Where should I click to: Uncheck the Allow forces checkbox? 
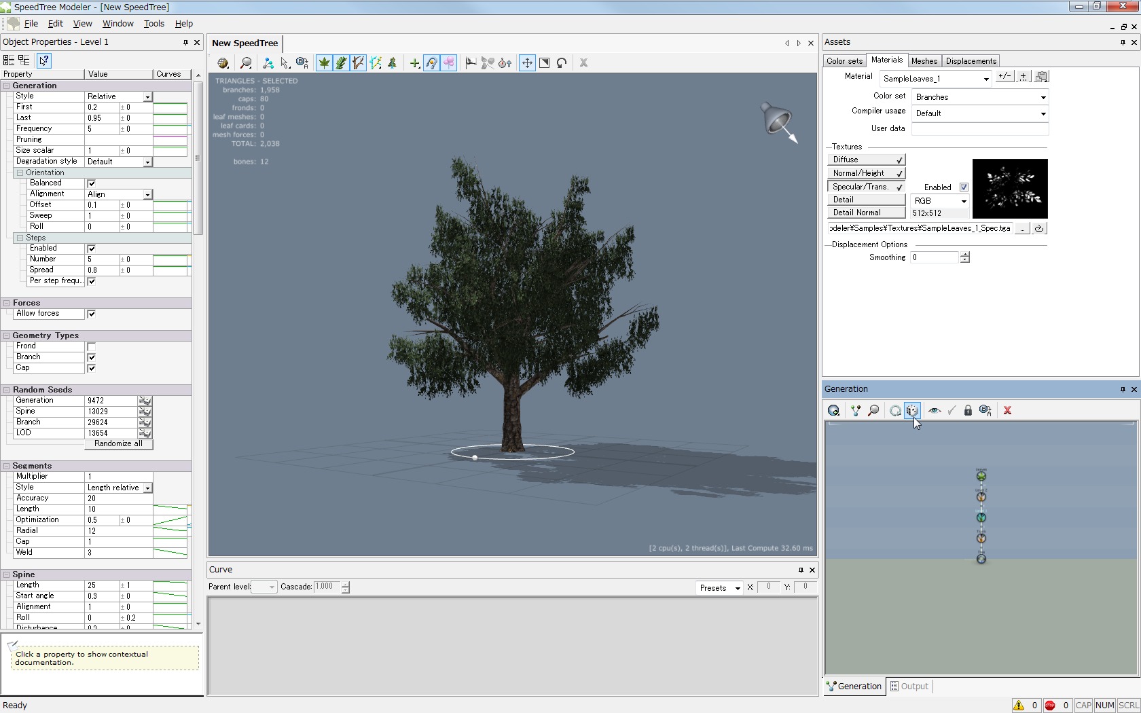(92, 314)
